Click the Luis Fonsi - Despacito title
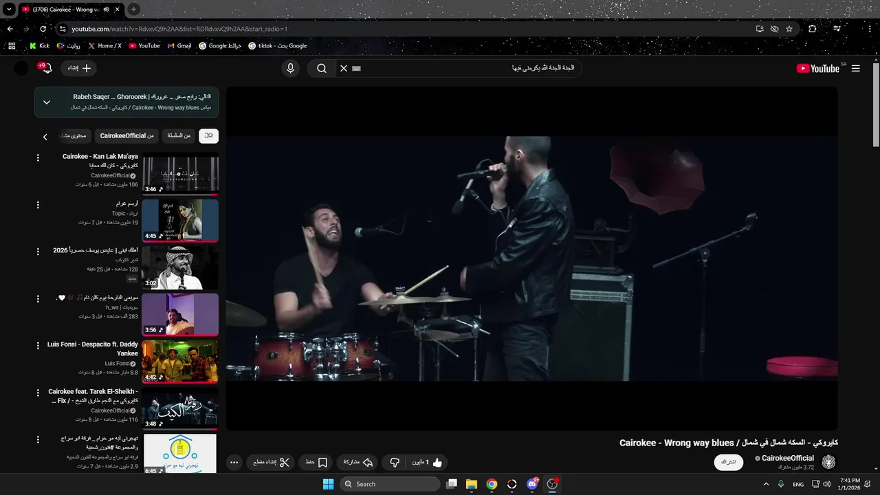Screen dimensions: 880x495 (x=93, y=349)
